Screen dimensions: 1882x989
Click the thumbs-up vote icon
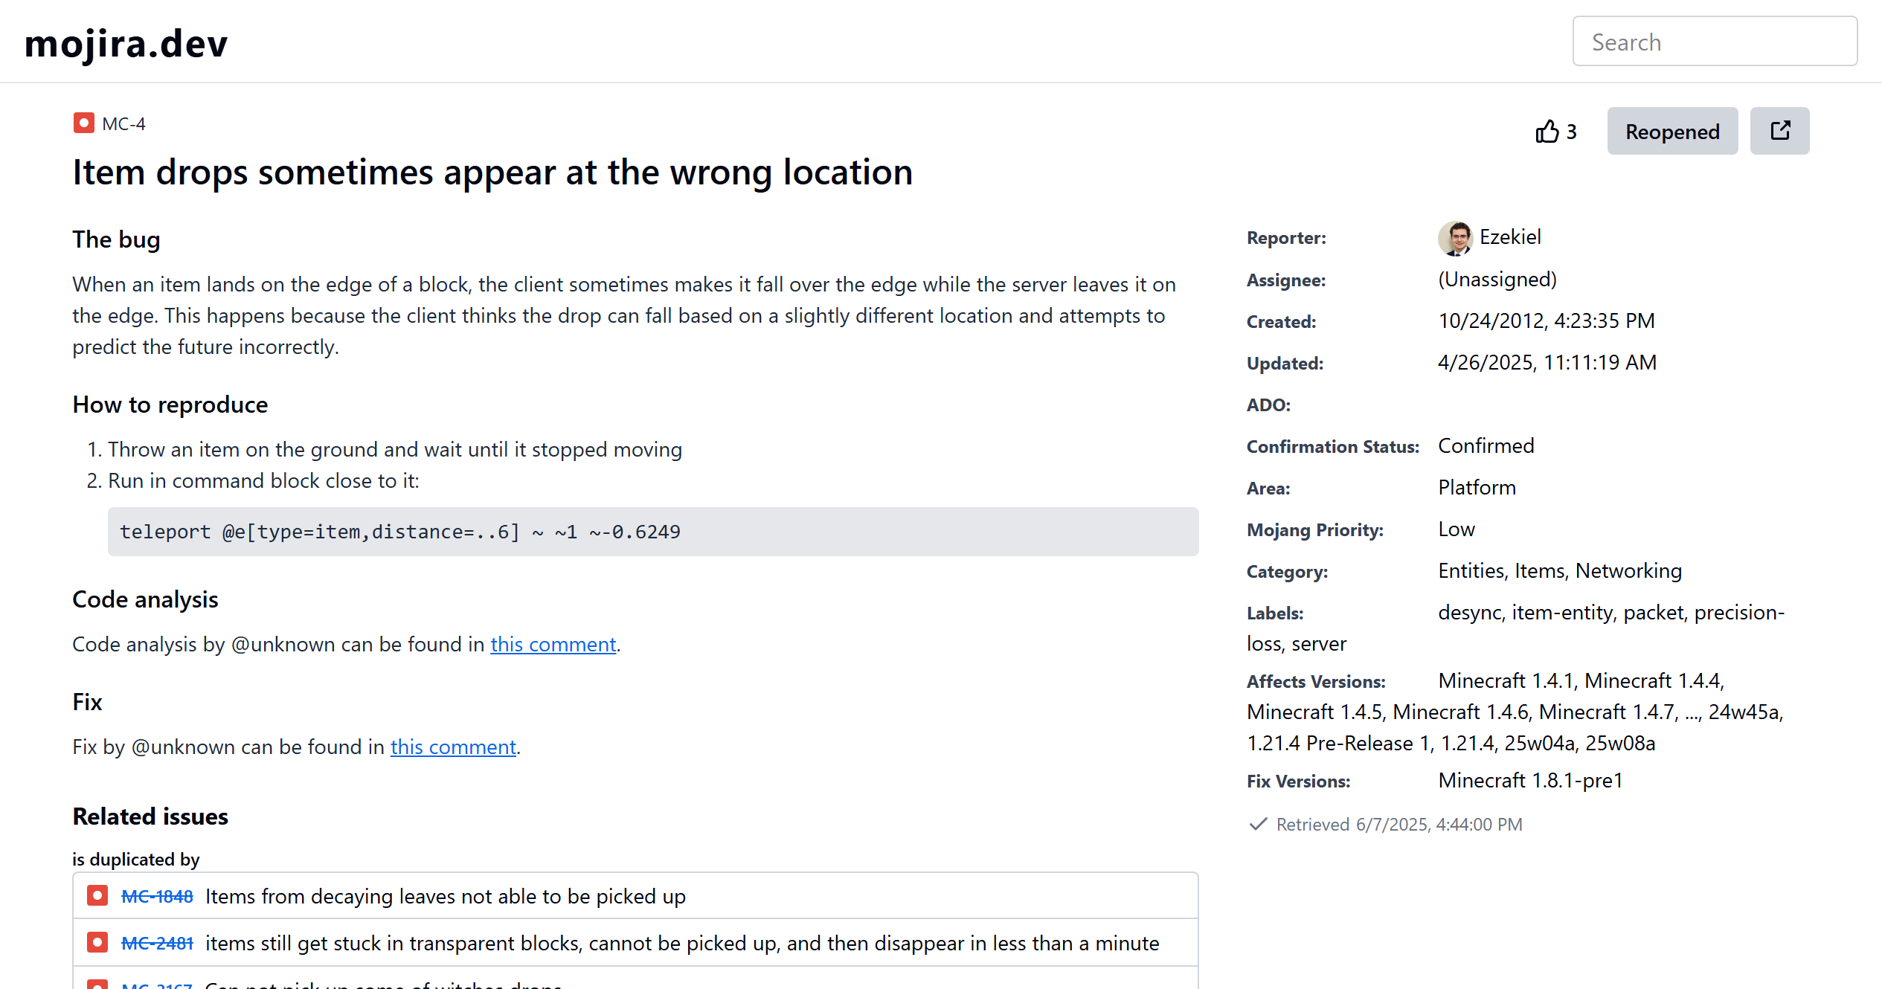pos(1547,132)
